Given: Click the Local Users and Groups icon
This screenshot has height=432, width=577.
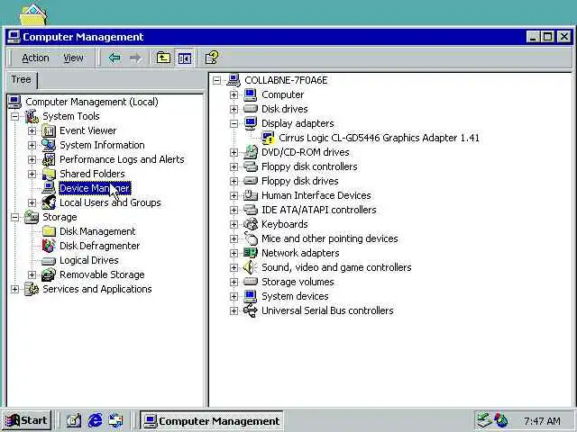Looking at the screenshot, I should (49, 202).
